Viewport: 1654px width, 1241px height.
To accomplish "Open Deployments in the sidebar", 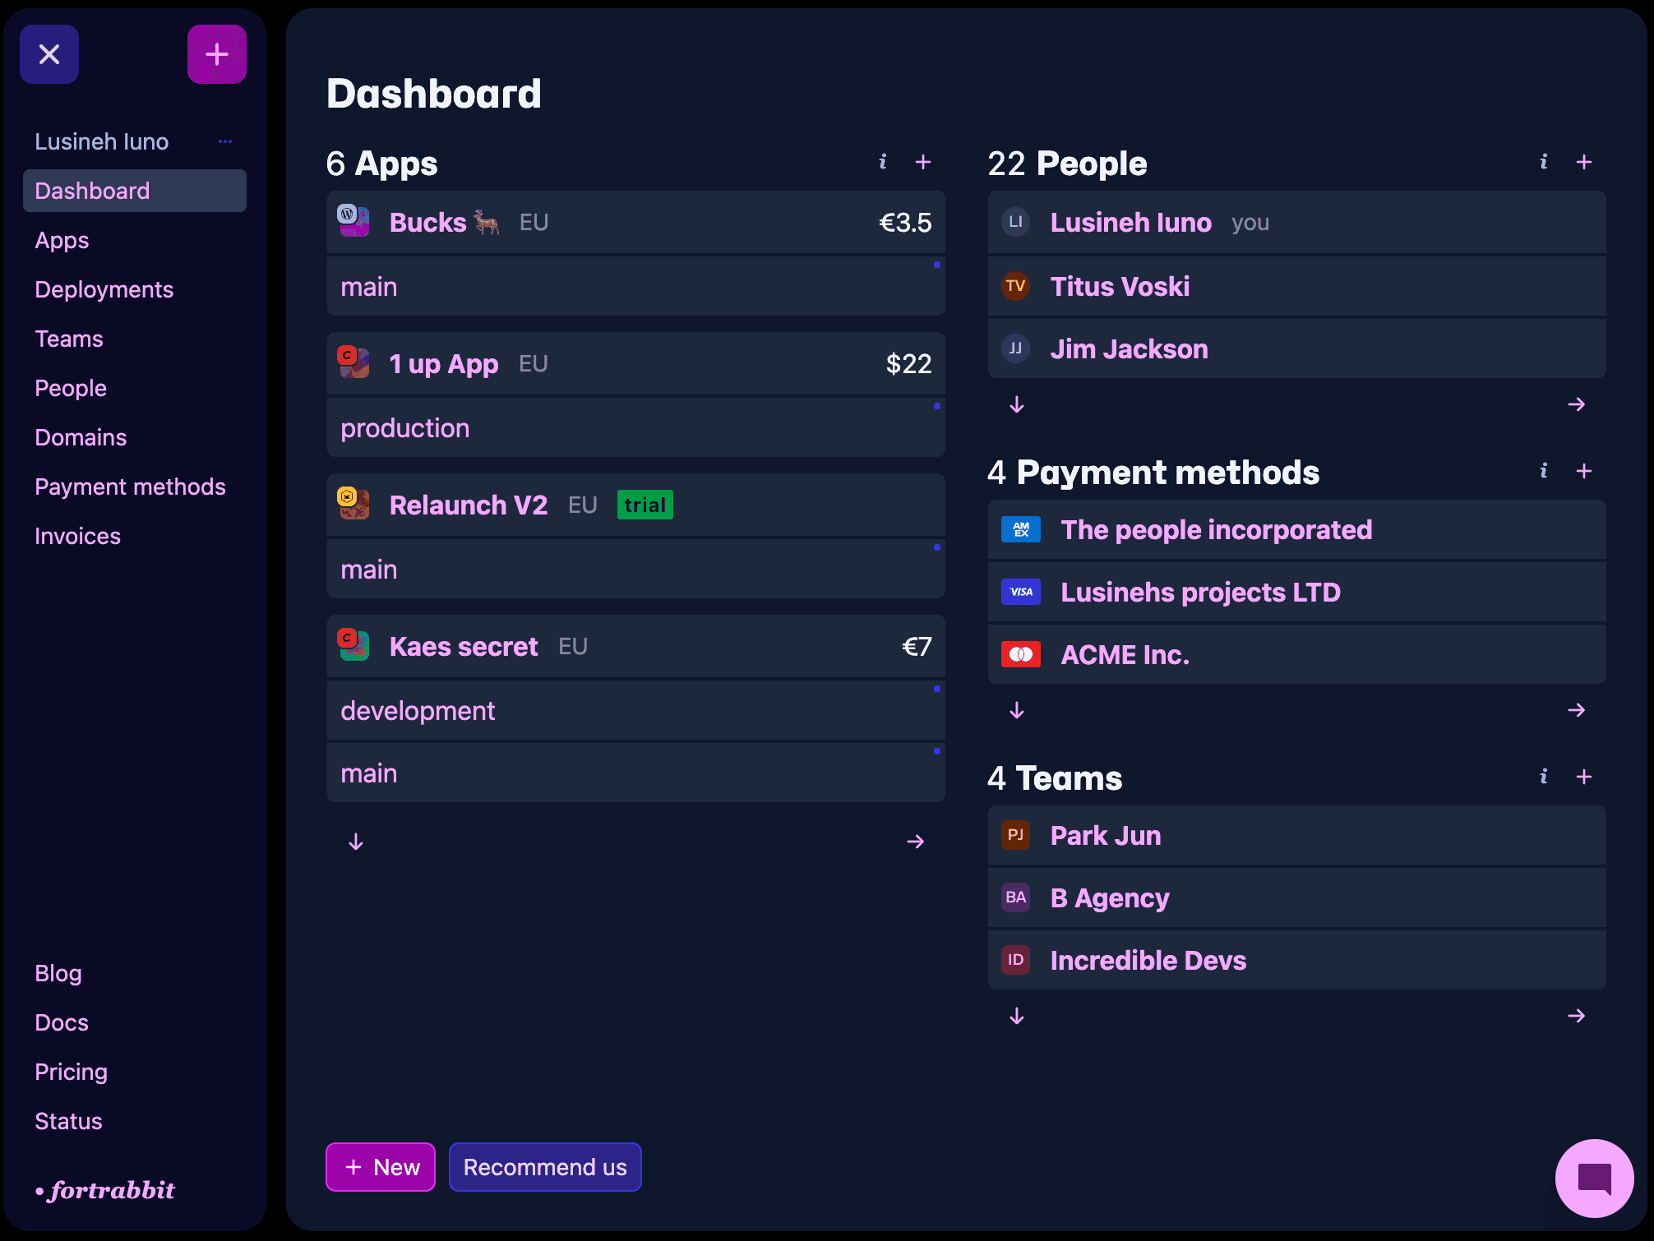I will pyautogui.click(x=104, y=289).
